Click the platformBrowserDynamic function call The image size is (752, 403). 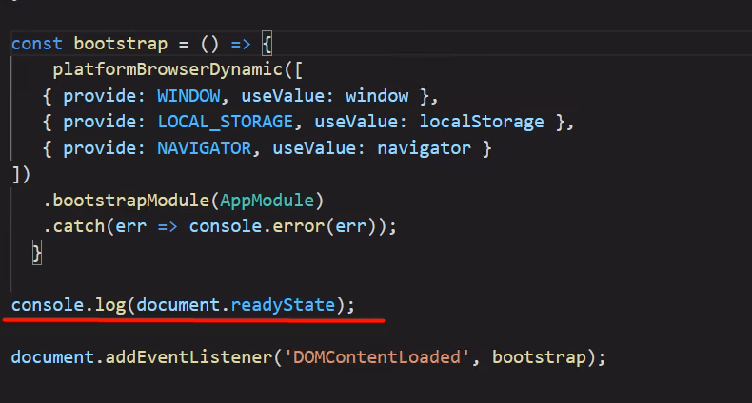(x=168, y=70)
